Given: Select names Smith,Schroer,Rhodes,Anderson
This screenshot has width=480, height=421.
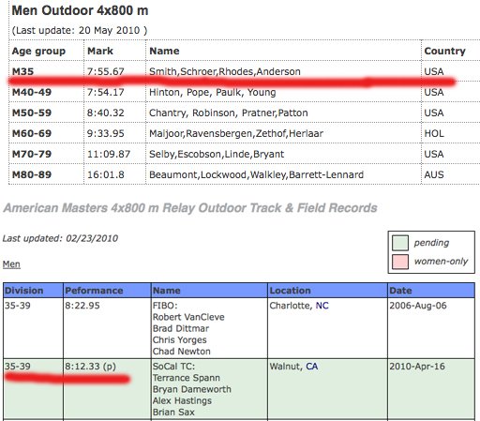Looking at the screenshot, I should [225, 71].
